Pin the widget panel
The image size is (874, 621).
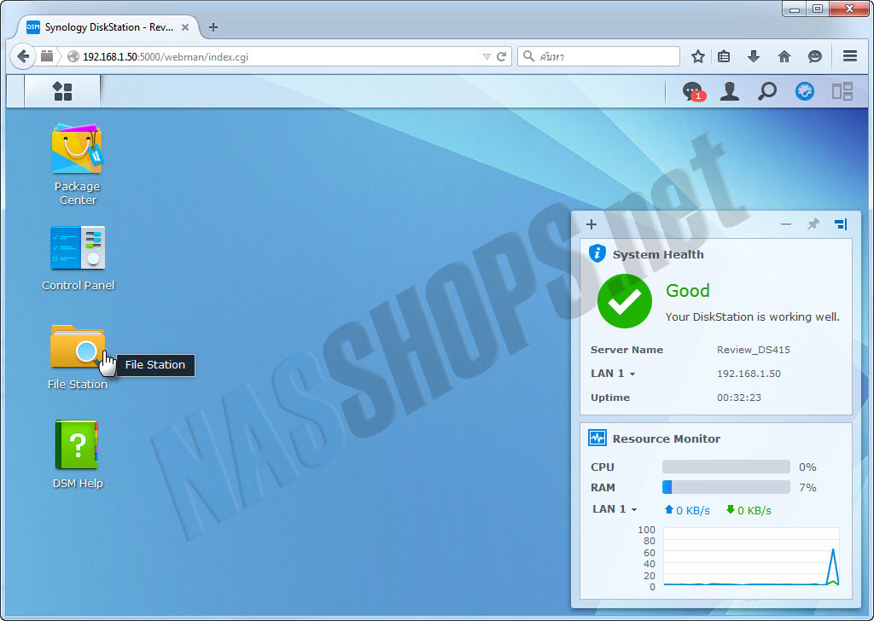point(813,224)
